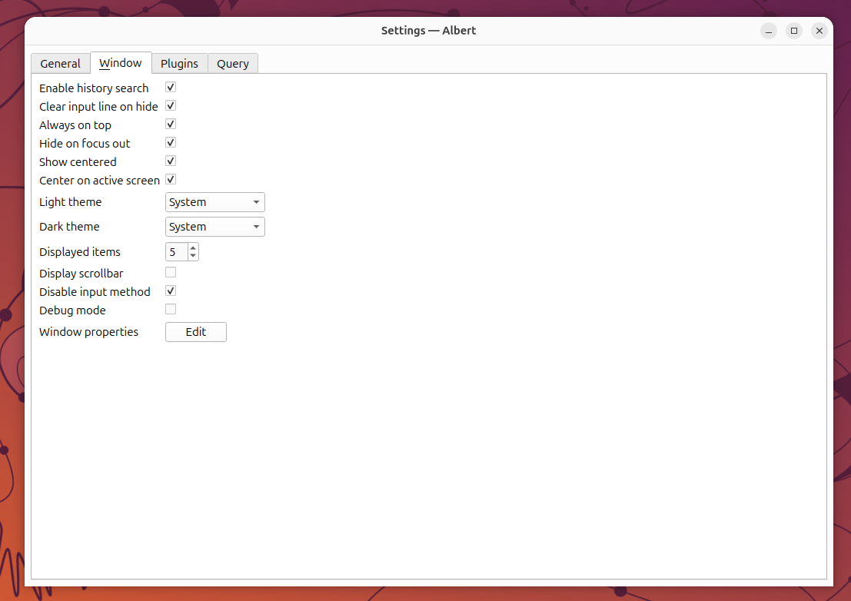This screenshot has height=601, width=851.
Task: Decrease Displayed items with down arrow
Action: pos(193,255)
